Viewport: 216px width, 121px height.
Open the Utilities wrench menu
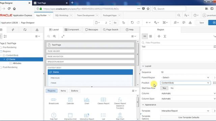click(x=157, y=23)
